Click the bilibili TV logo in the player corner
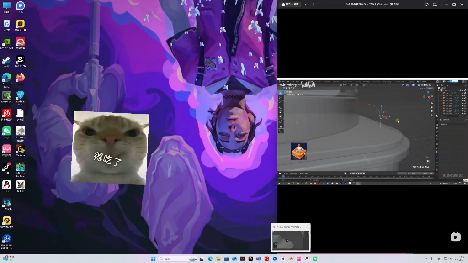Screen dimensions: 468x263 point(455,237)
